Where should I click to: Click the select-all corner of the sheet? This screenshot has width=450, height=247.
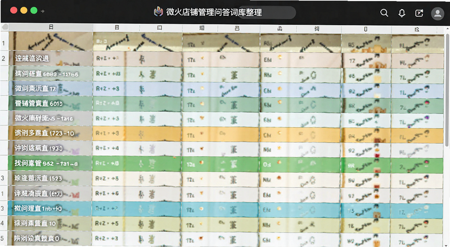pos(4,27)
